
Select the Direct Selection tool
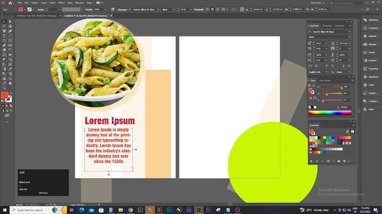[x=10, y=21]
